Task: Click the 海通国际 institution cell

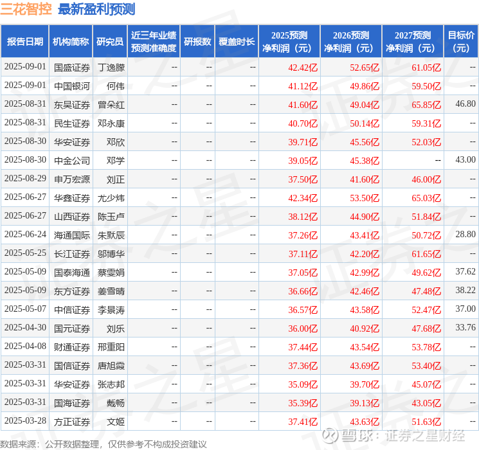Action: [72, 235]
